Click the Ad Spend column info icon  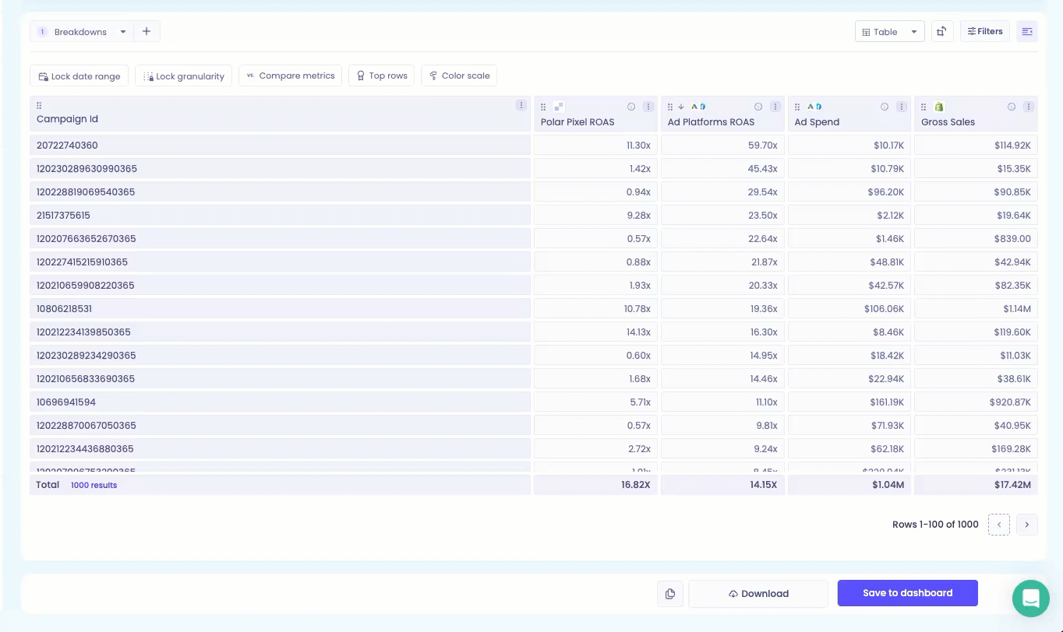pos(885,107)
